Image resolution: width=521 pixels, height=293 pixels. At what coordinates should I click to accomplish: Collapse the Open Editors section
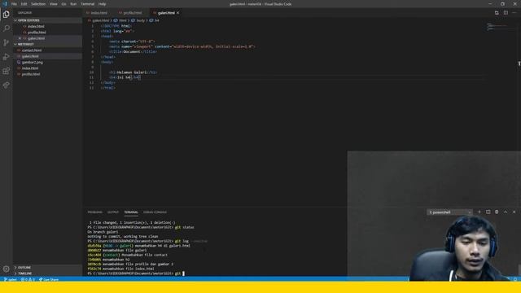47,20
